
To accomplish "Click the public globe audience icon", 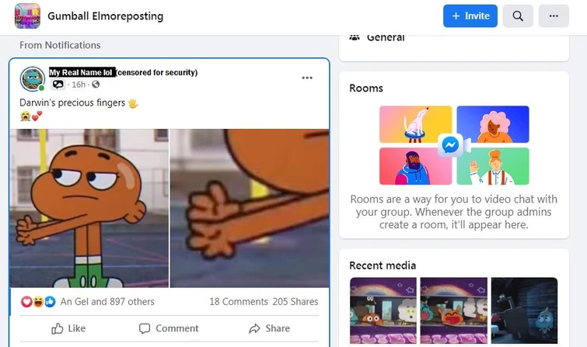I will click(96, 85).
